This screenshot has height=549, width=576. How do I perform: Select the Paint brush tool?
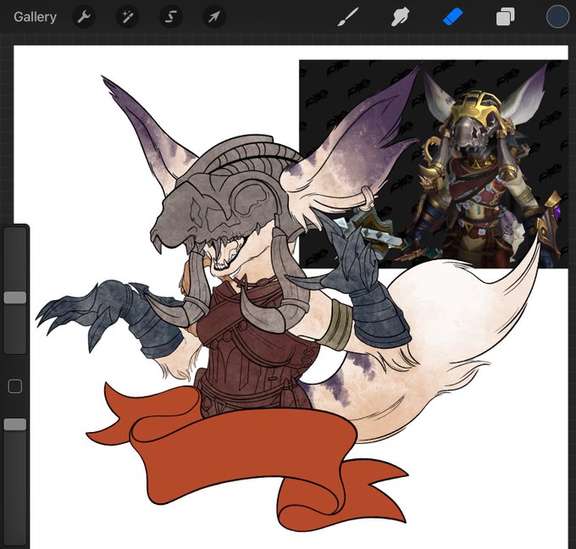[x=348, y=17]
